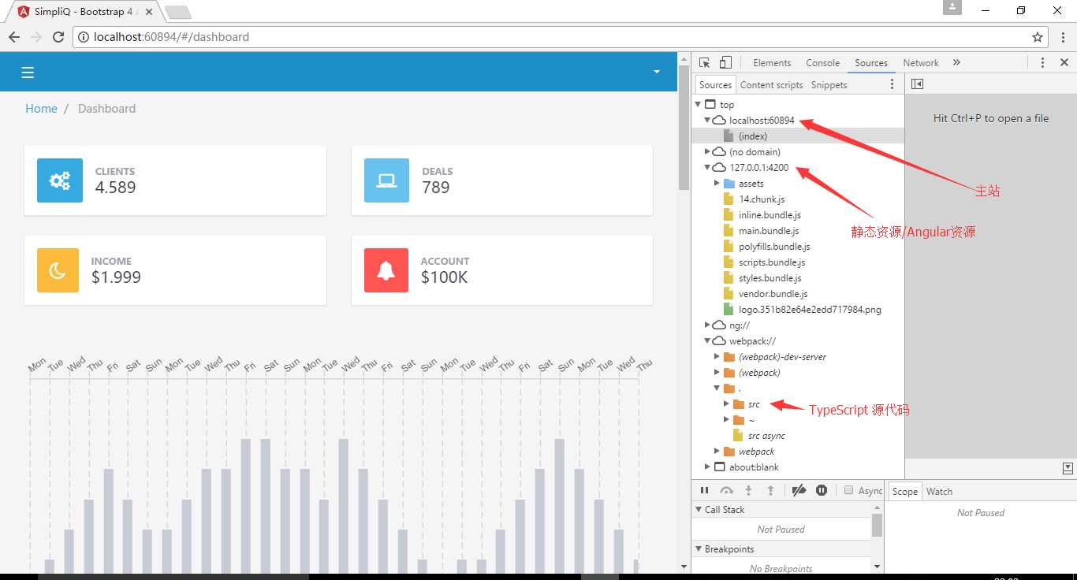Click the Account bell icon tile
The width and height of the screenshot is (1077, 580).
[x=386, y=270]
